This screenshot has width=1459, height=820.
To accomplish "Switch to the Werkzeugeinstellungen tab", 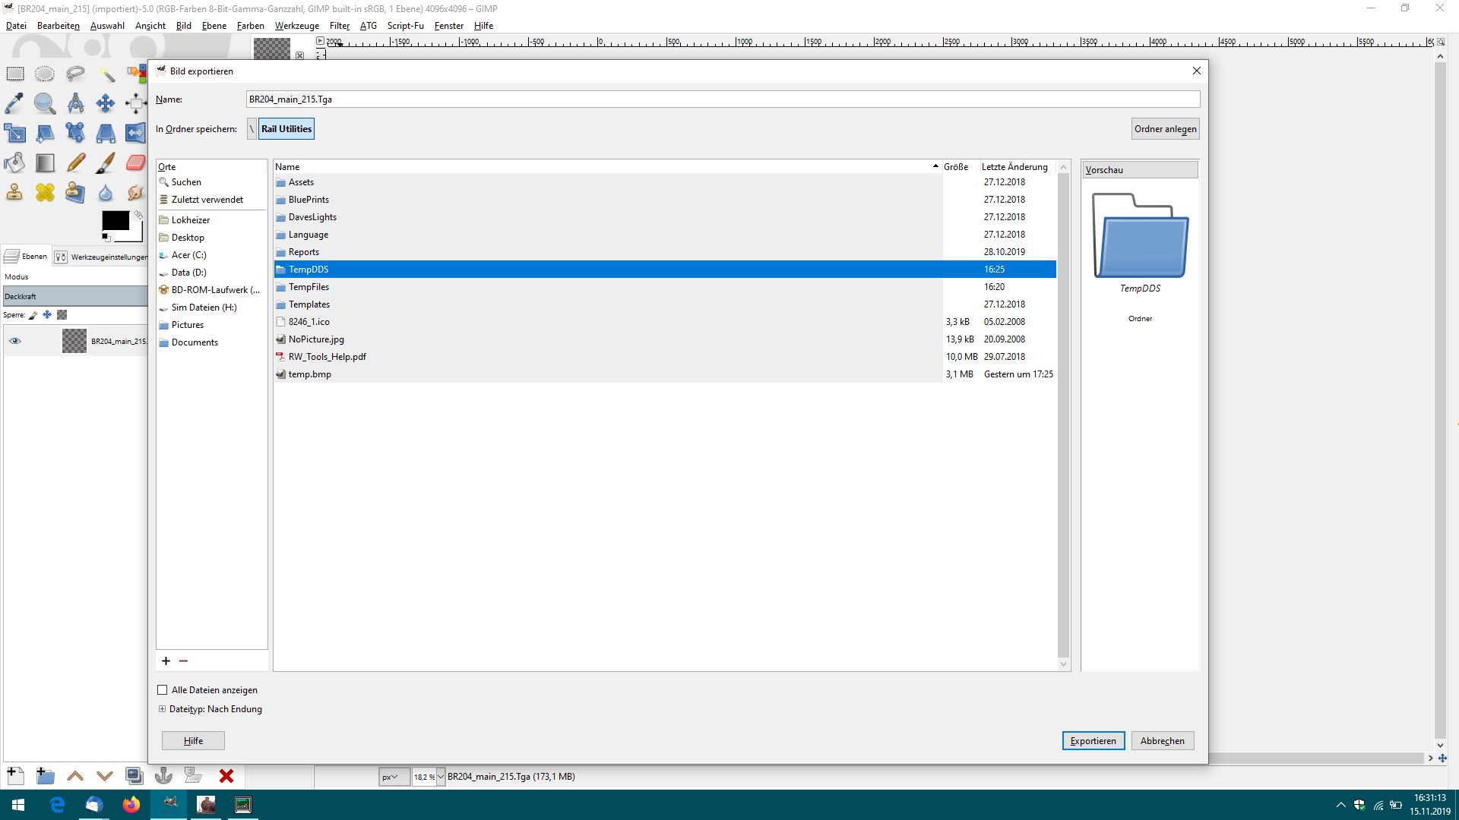I will tap(102, 257).
